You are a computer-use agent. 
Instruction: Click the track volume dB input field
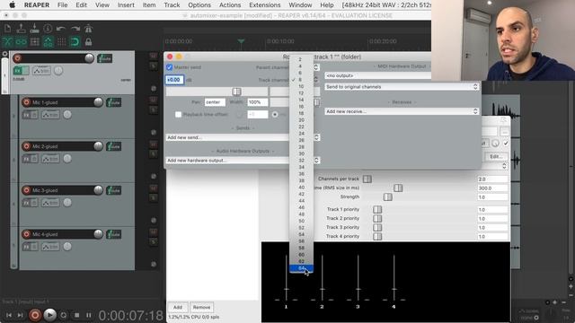tap(174, 80)
